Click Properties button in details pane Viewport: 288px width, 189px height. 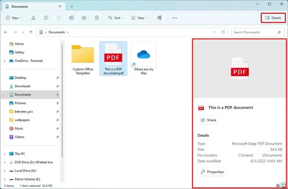[212, 172]
